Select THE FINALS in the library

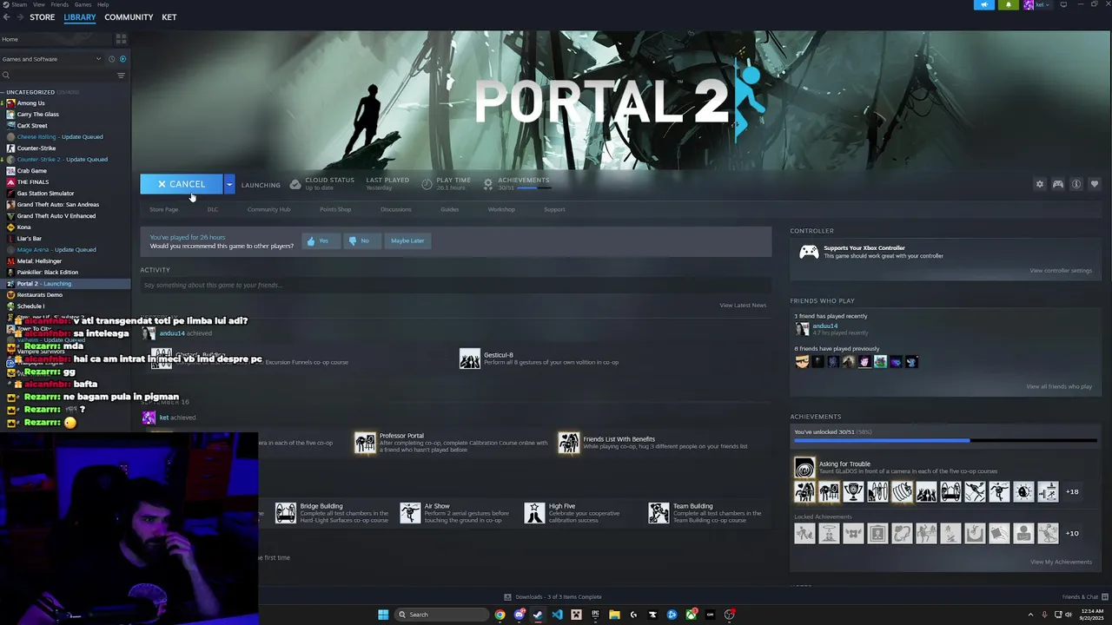[x=33, y=182]
